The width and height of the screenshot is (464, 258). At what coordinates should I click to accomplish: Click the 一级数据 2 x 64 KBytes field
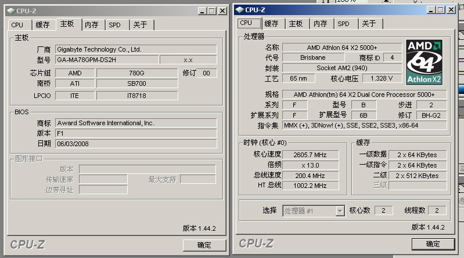(x=417, y=155)
